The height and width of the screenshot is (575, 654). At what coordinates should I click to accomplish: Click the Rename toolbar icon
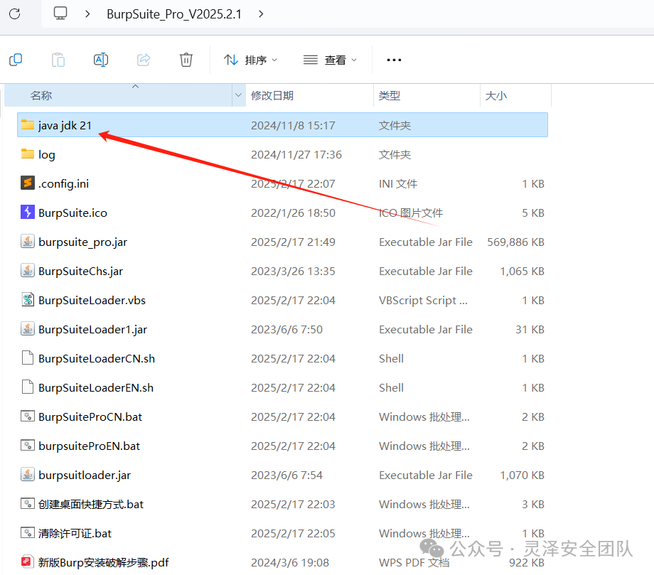point(101,60)
